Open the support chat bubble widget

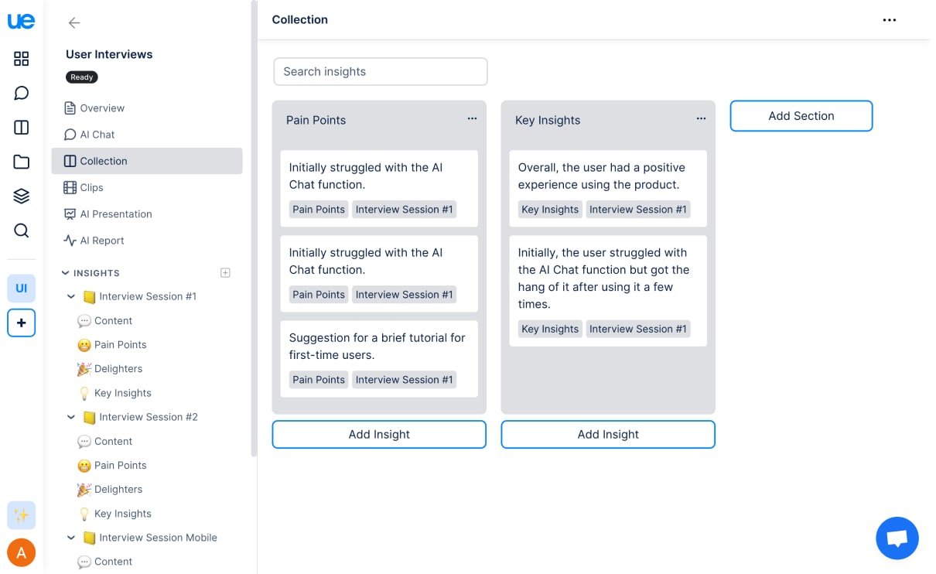coord(897,538)
